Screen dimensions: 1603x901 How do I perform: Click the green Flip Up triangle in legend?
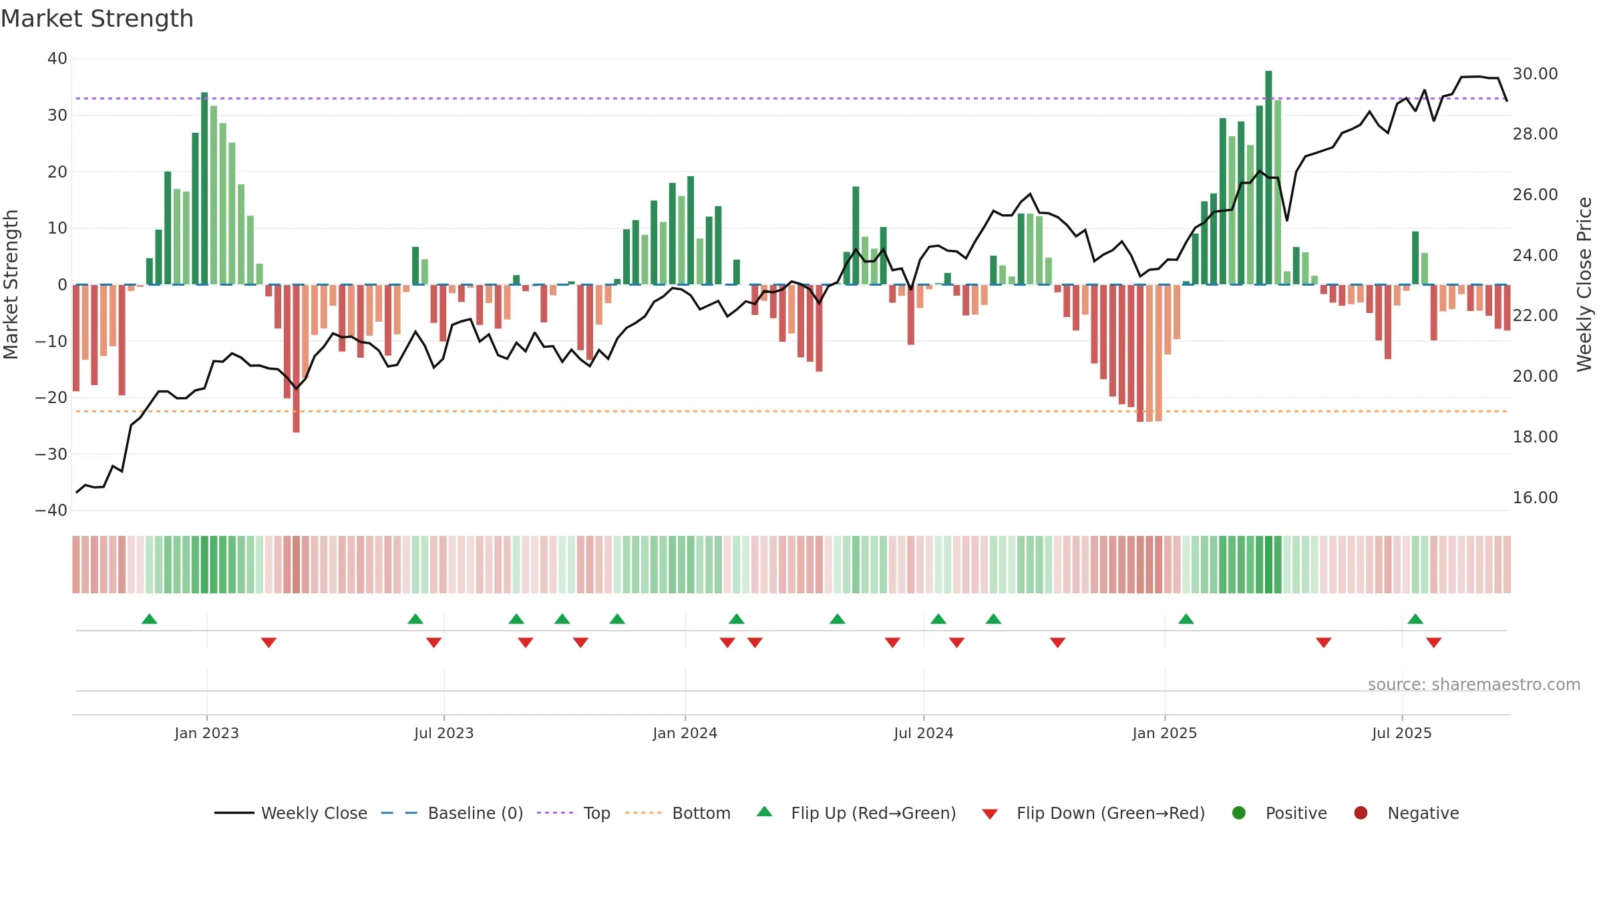coord(765,812)
